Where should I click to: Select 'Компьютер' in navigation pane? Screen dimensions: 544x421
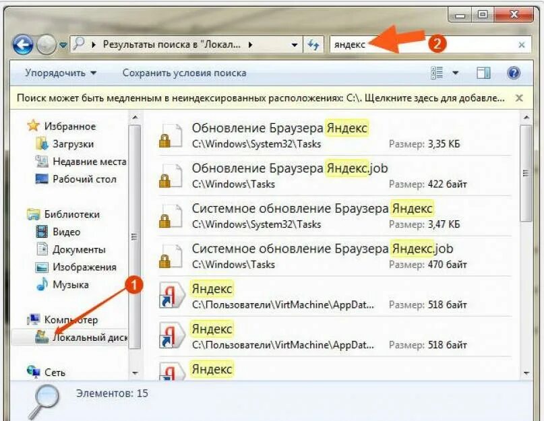[71, 320]
